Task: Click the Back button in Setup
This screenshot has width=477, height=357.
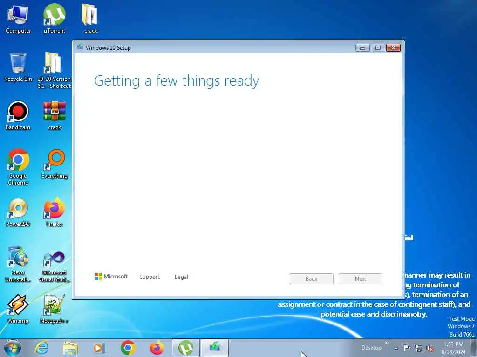Action: [312, 279]
